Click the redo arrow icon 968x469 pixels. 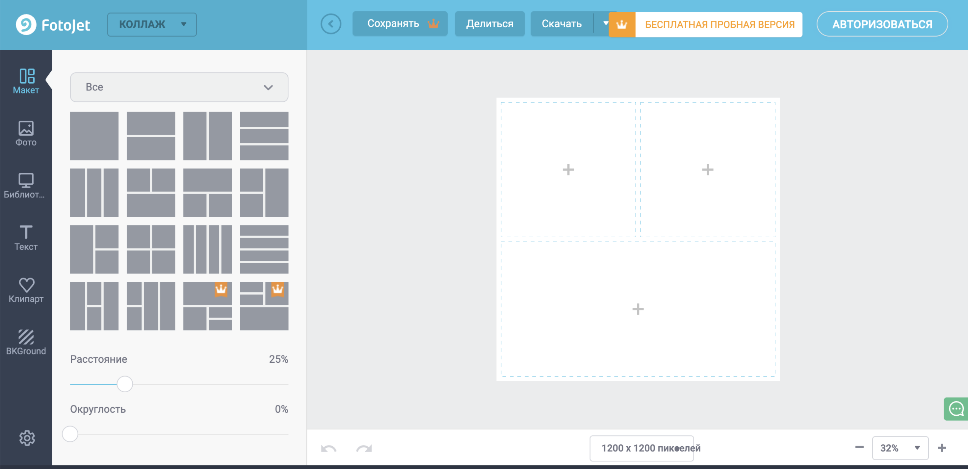364,449
